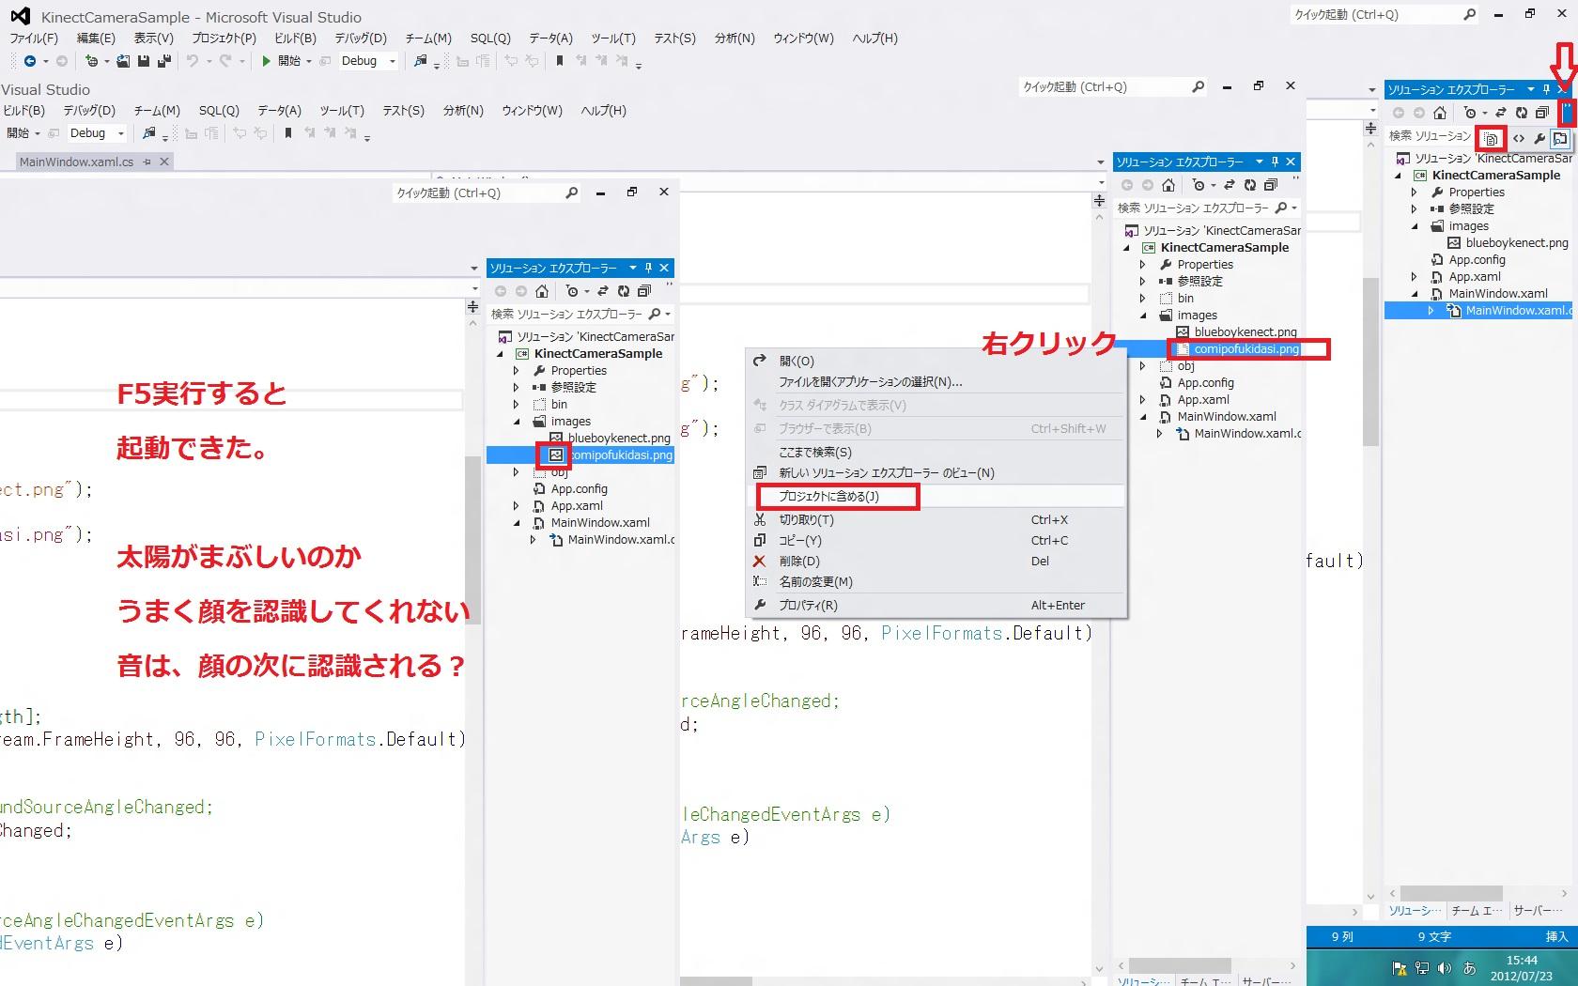
Task: Toggle Preview Selected Items in Solution Explorer
Action: point(1560,139)
